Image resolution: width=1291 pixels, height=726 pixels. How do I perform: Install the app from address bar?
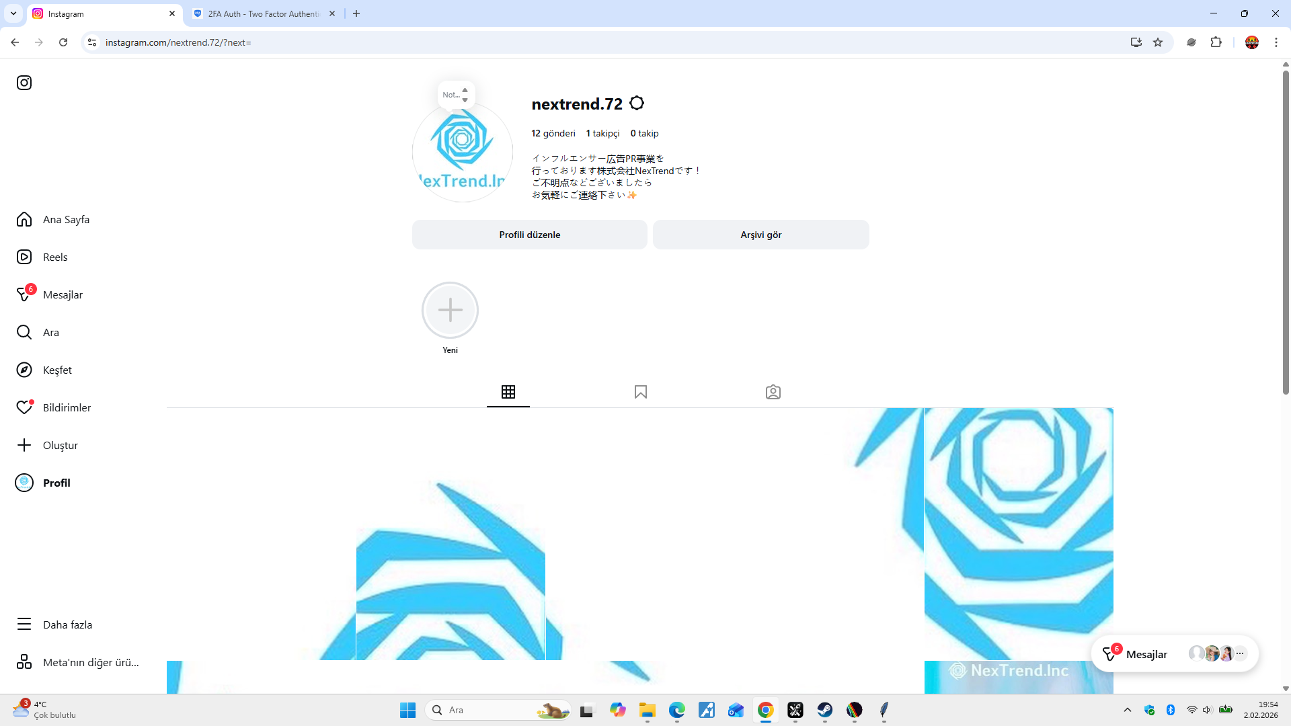1136,42
